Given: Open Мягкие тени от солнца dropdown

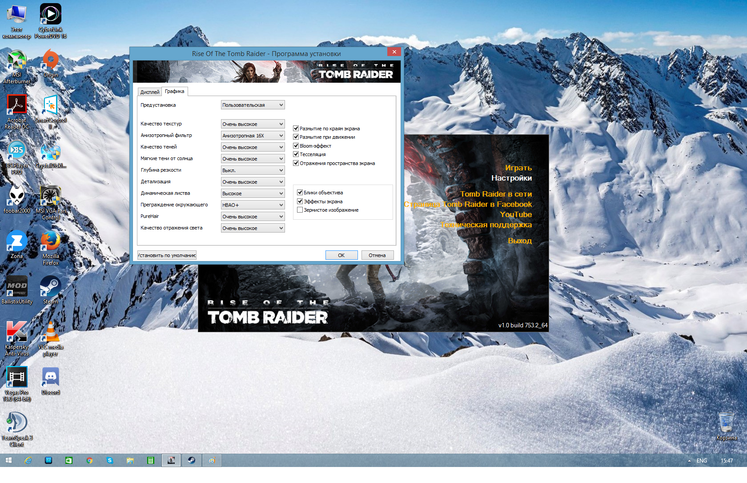Looking at the screenshot, I should [x=253, y=159].
